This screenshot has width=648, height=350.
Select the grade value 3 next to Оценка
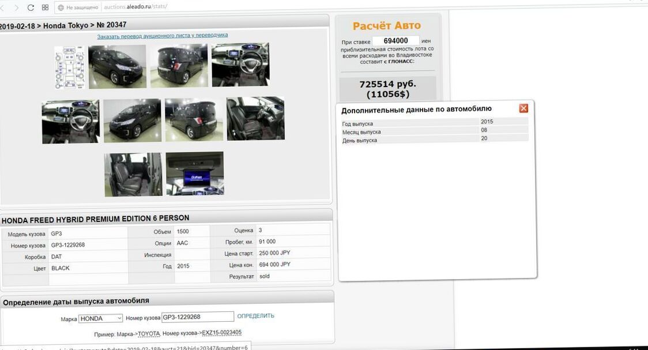tap(261, 229)
